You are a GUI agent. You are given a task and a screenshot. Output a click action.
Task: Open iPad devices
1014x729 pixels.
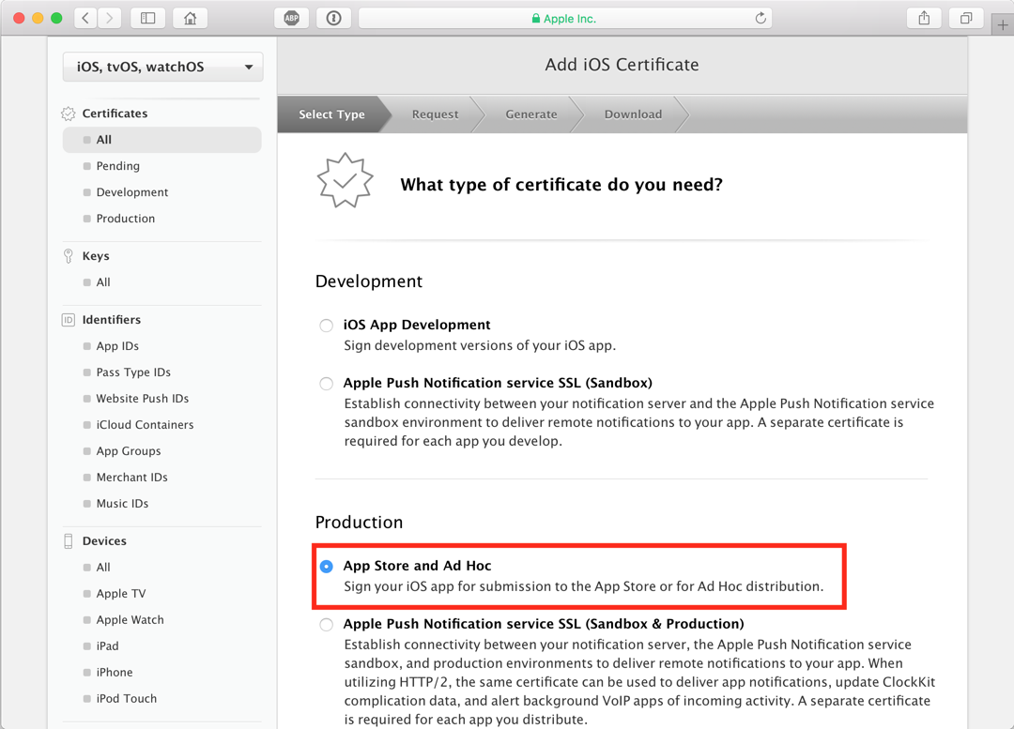(x=107, y=646)
